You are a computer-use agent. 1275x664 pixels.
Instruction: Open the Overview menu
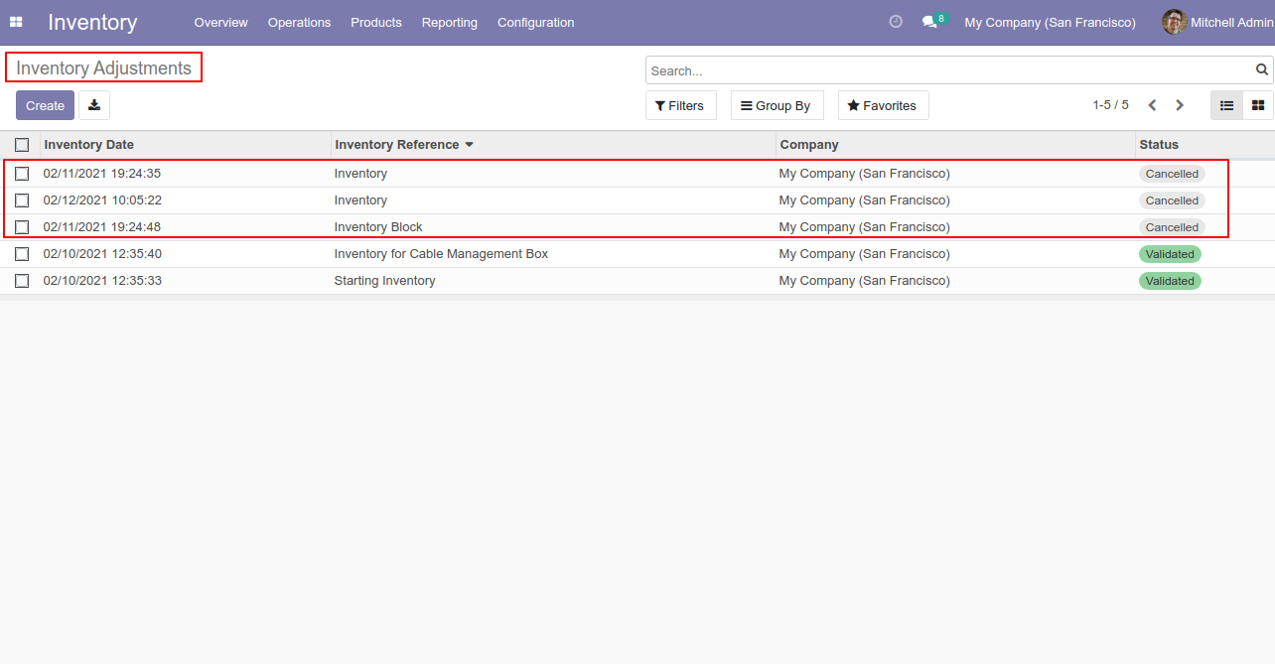click(220, 22)
